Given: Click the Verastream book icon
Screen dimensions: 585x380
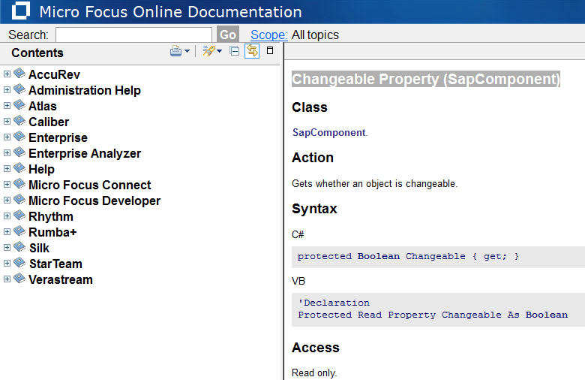Looking at the screenshot, I should 19,279.
